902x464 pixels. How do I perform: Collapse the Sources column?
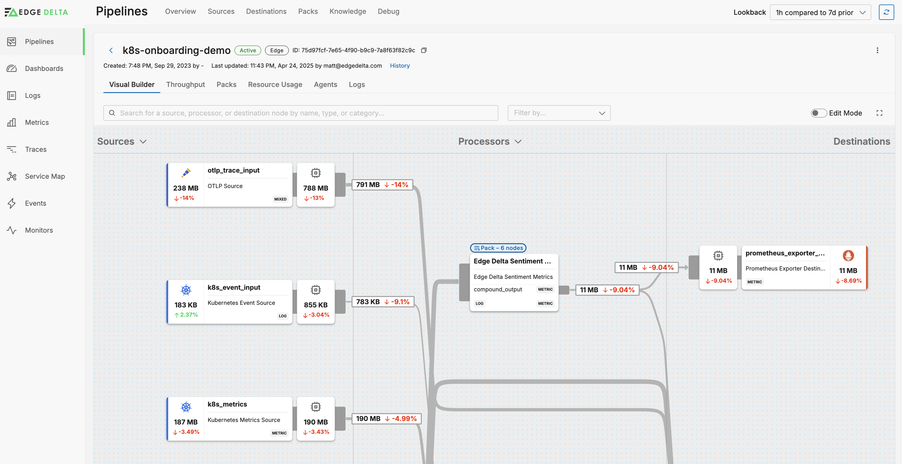coord(143,142)
